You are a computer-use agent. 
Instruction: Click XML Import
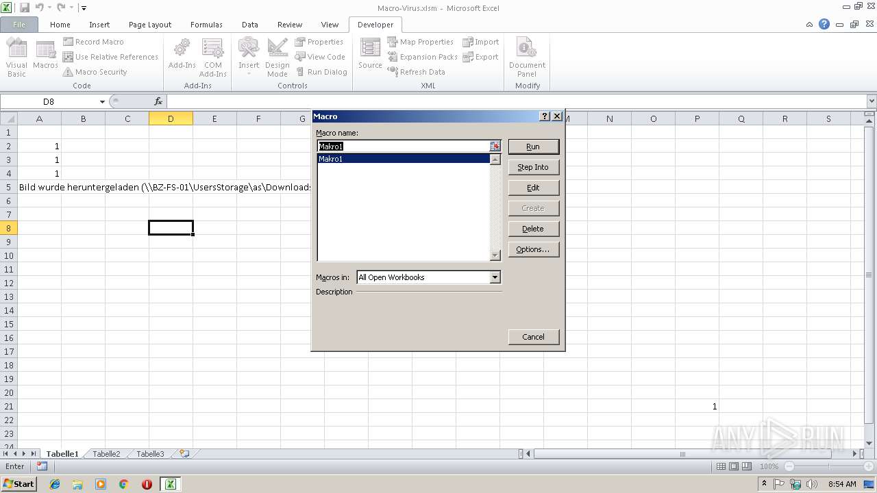coord(480,42)
